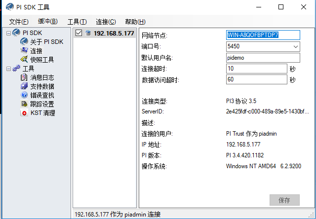
Task: Collapse the PI SDK tree node
Action: [x=8, y=33]
